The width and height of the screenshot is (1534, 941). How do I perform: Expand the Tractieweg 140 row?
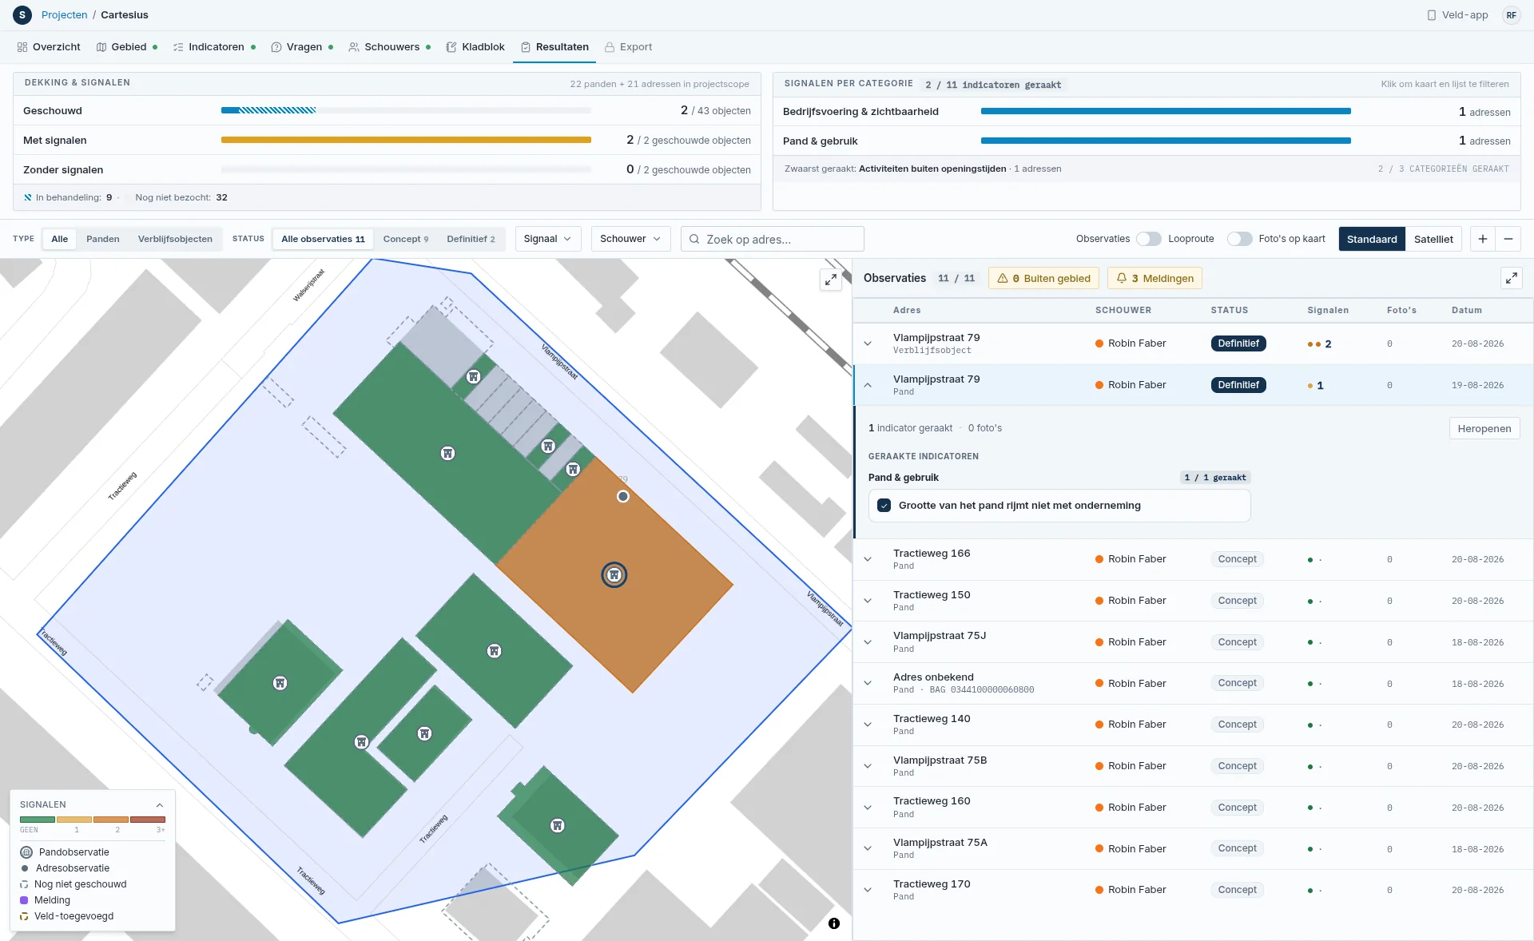click(868, 725)
